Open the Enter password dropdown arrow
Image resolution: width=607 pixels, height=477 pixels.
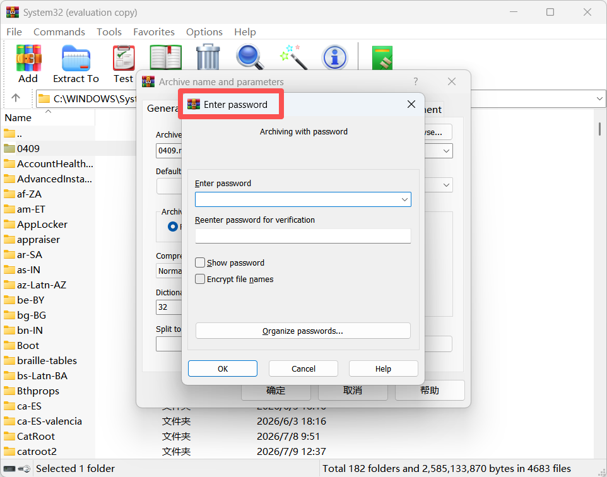coord(404,199)
